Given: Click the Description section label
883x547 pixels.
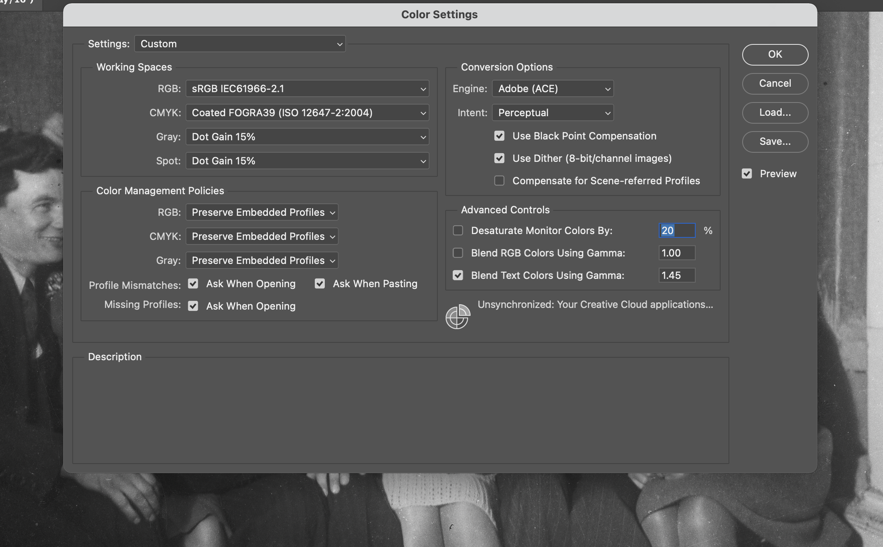Looking at the screenshot, I should pos(115,357).
